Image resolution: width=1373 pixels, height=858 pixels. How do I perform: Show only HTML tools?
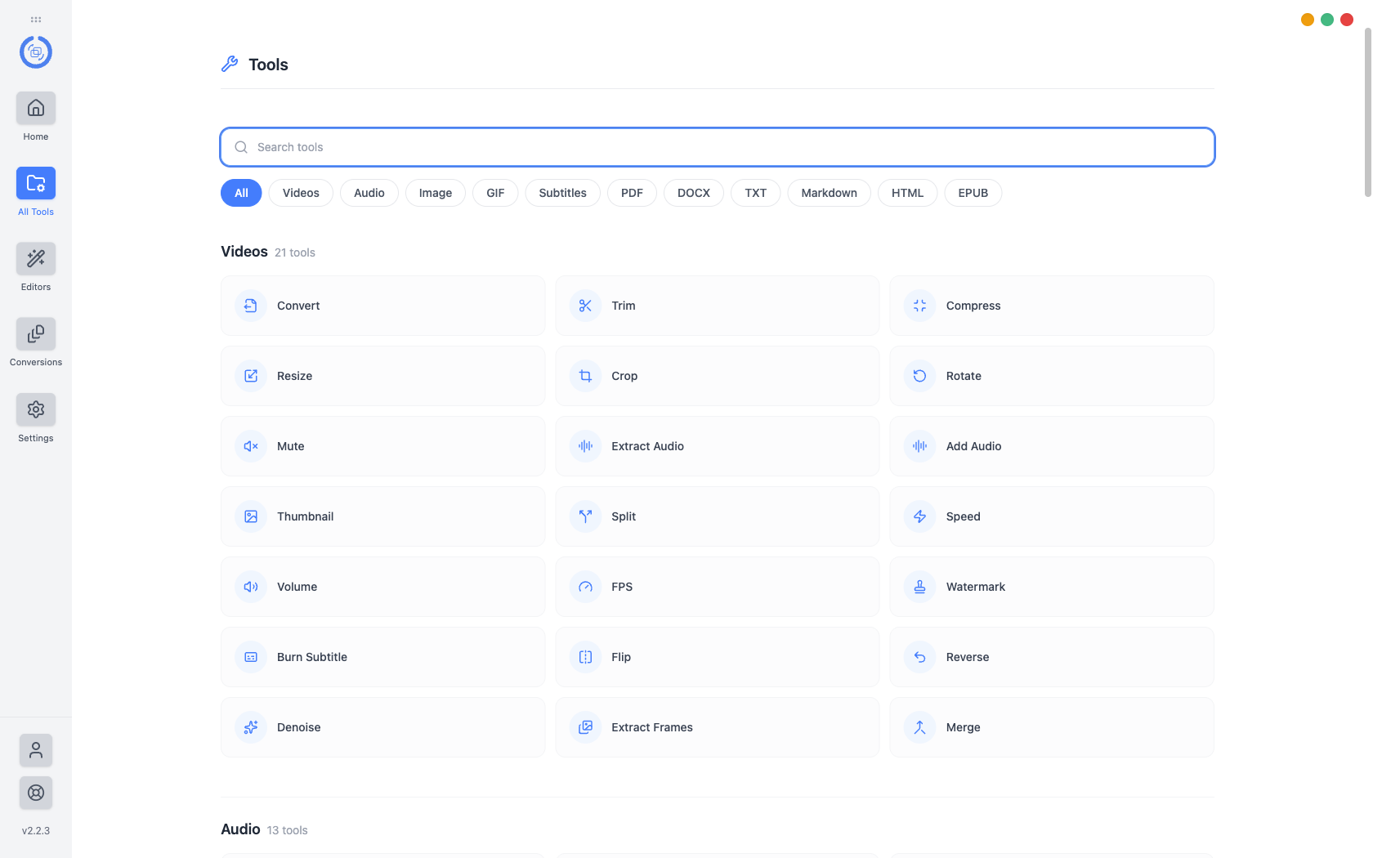(908, 193)
